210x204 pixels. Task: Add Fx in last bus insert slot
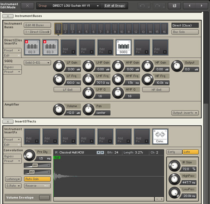coord(160,47)
